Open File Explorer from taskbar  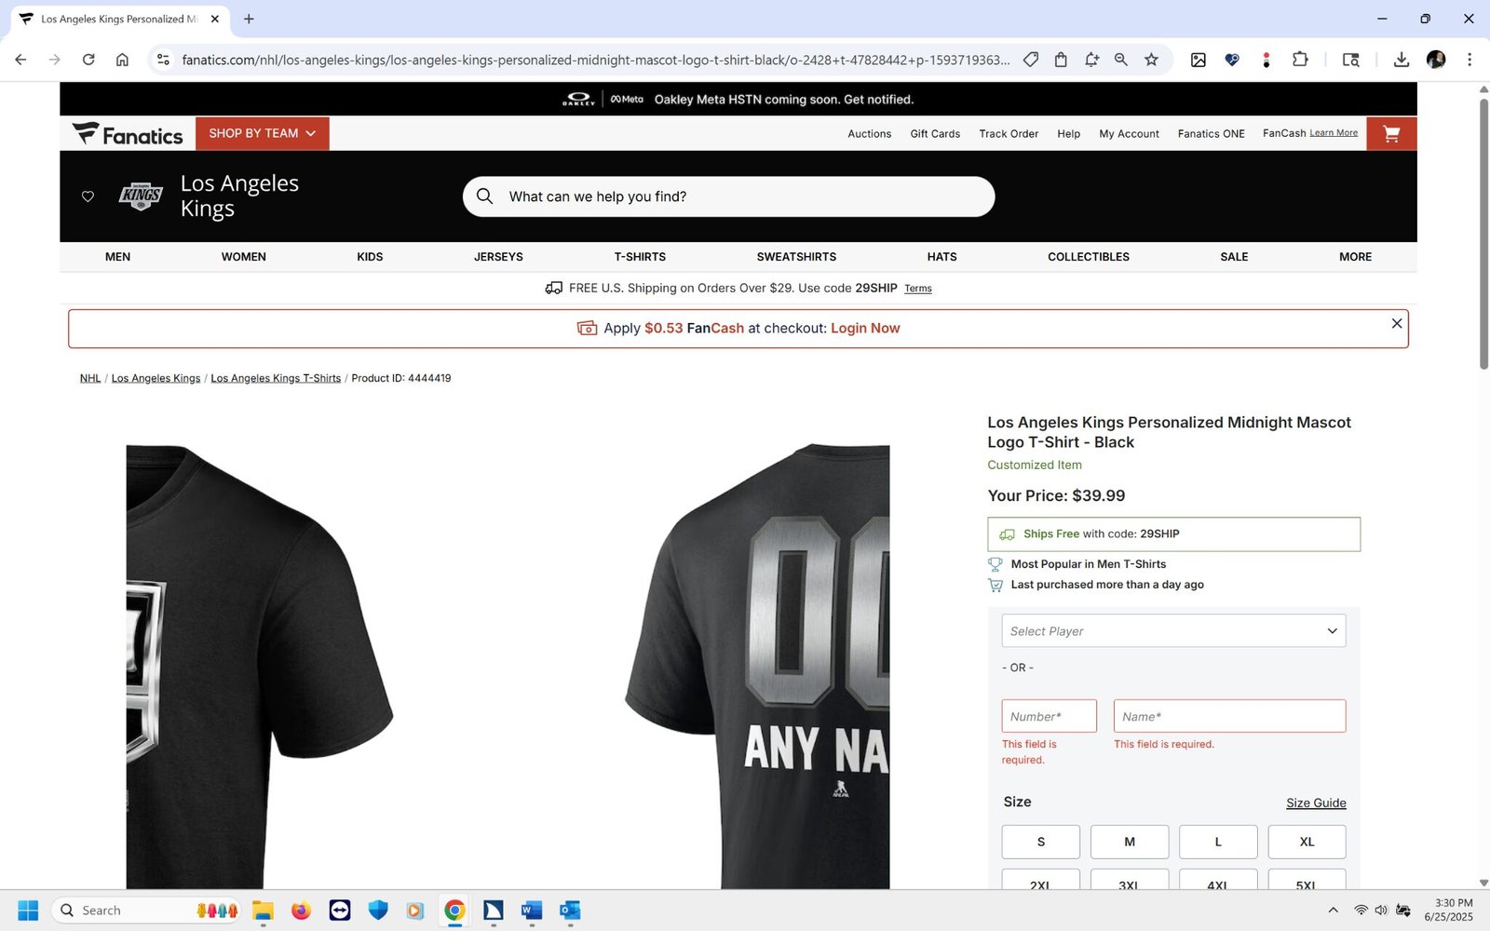tap(263, 910)
